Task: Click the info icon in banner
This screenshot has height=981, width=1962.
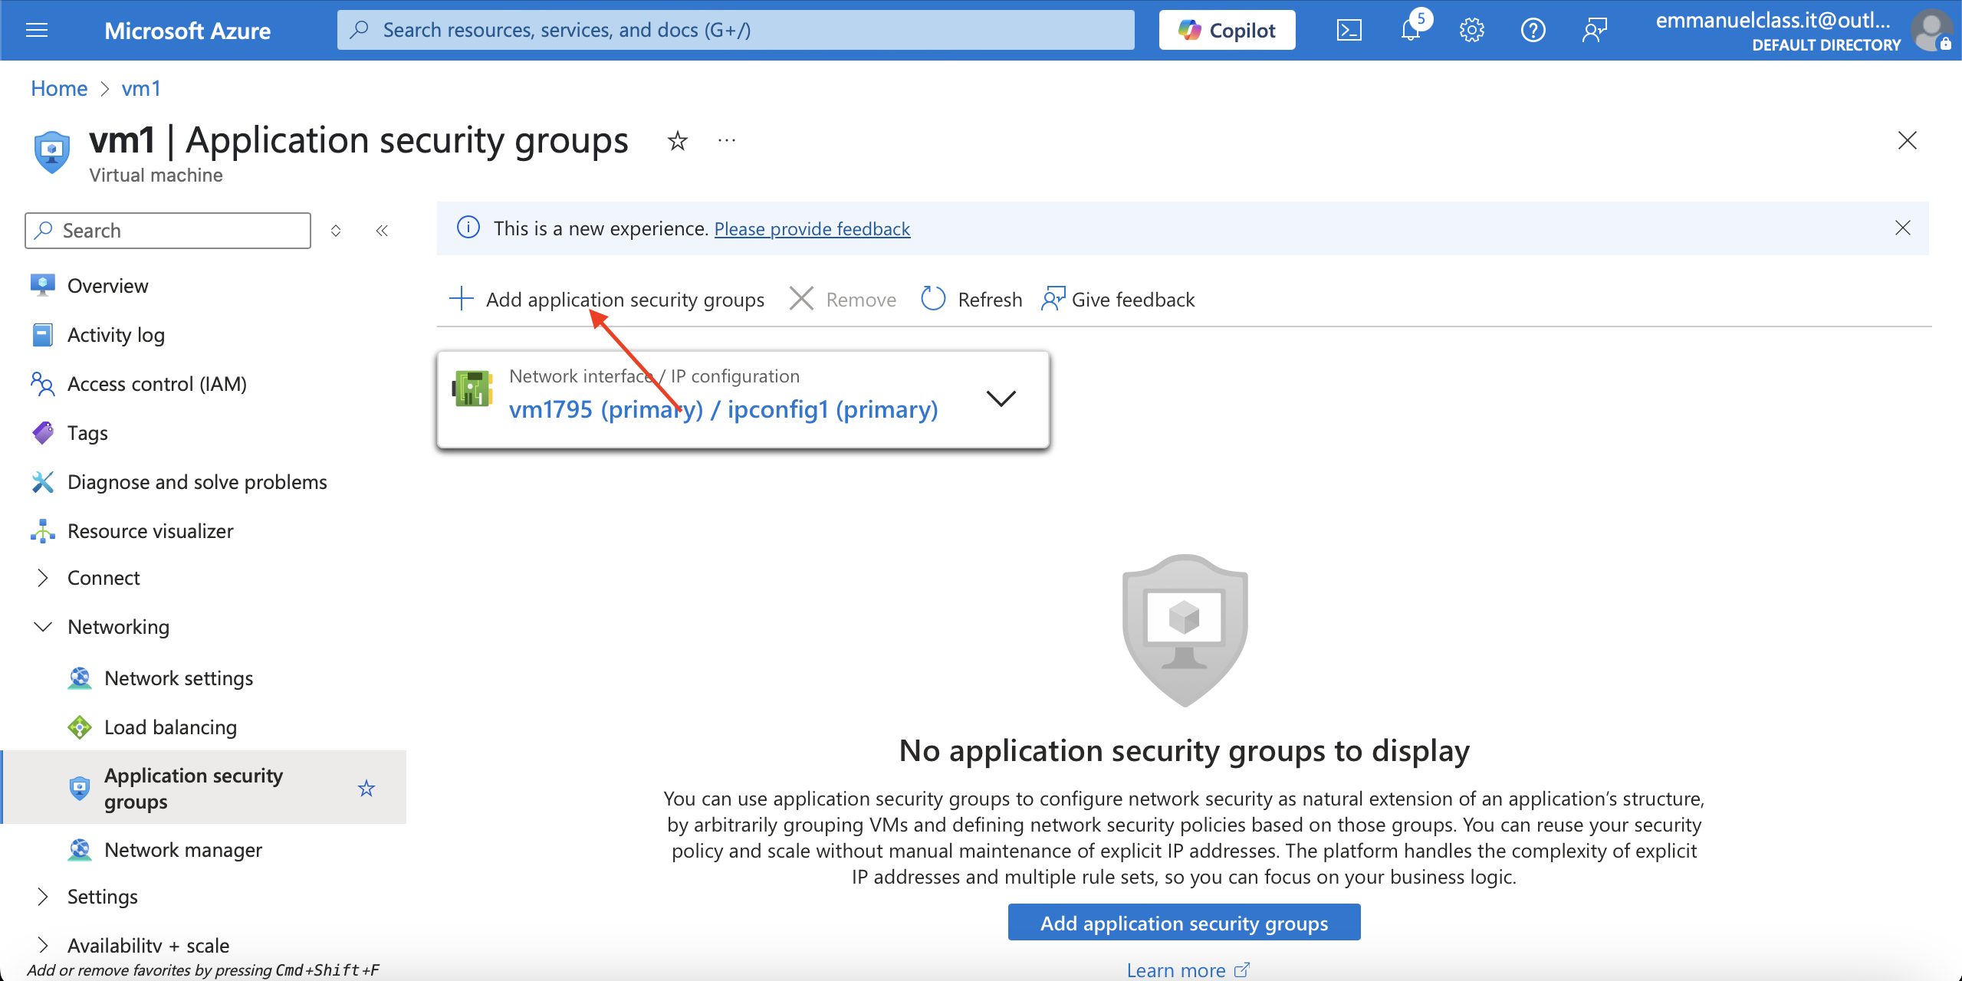Action: 468,228
